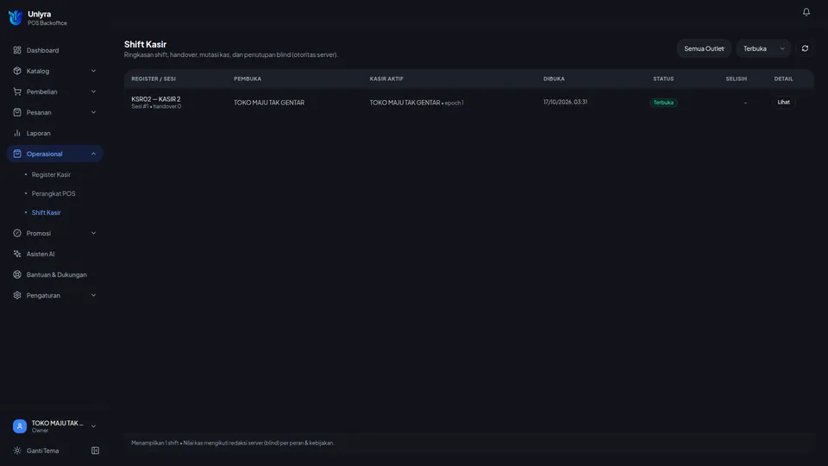828x466 pixels.
Task: Click the Bantuan & Dukungan lifebuoy icon
Action: pos(17,274)
